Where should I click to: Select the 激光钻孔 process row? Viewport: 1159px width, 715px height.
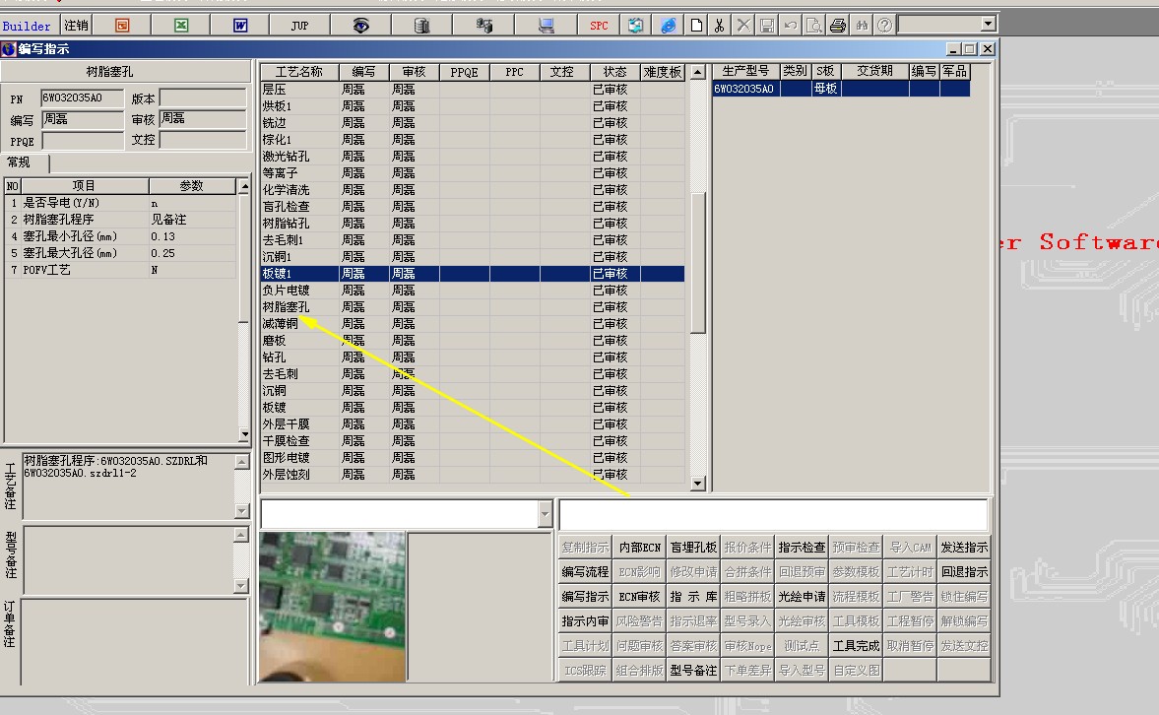(473, 156)
